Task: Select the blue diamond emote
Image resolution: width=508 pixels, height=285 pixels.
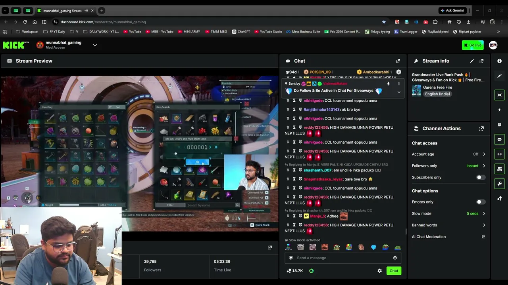Action: click(x=373, y=247)
